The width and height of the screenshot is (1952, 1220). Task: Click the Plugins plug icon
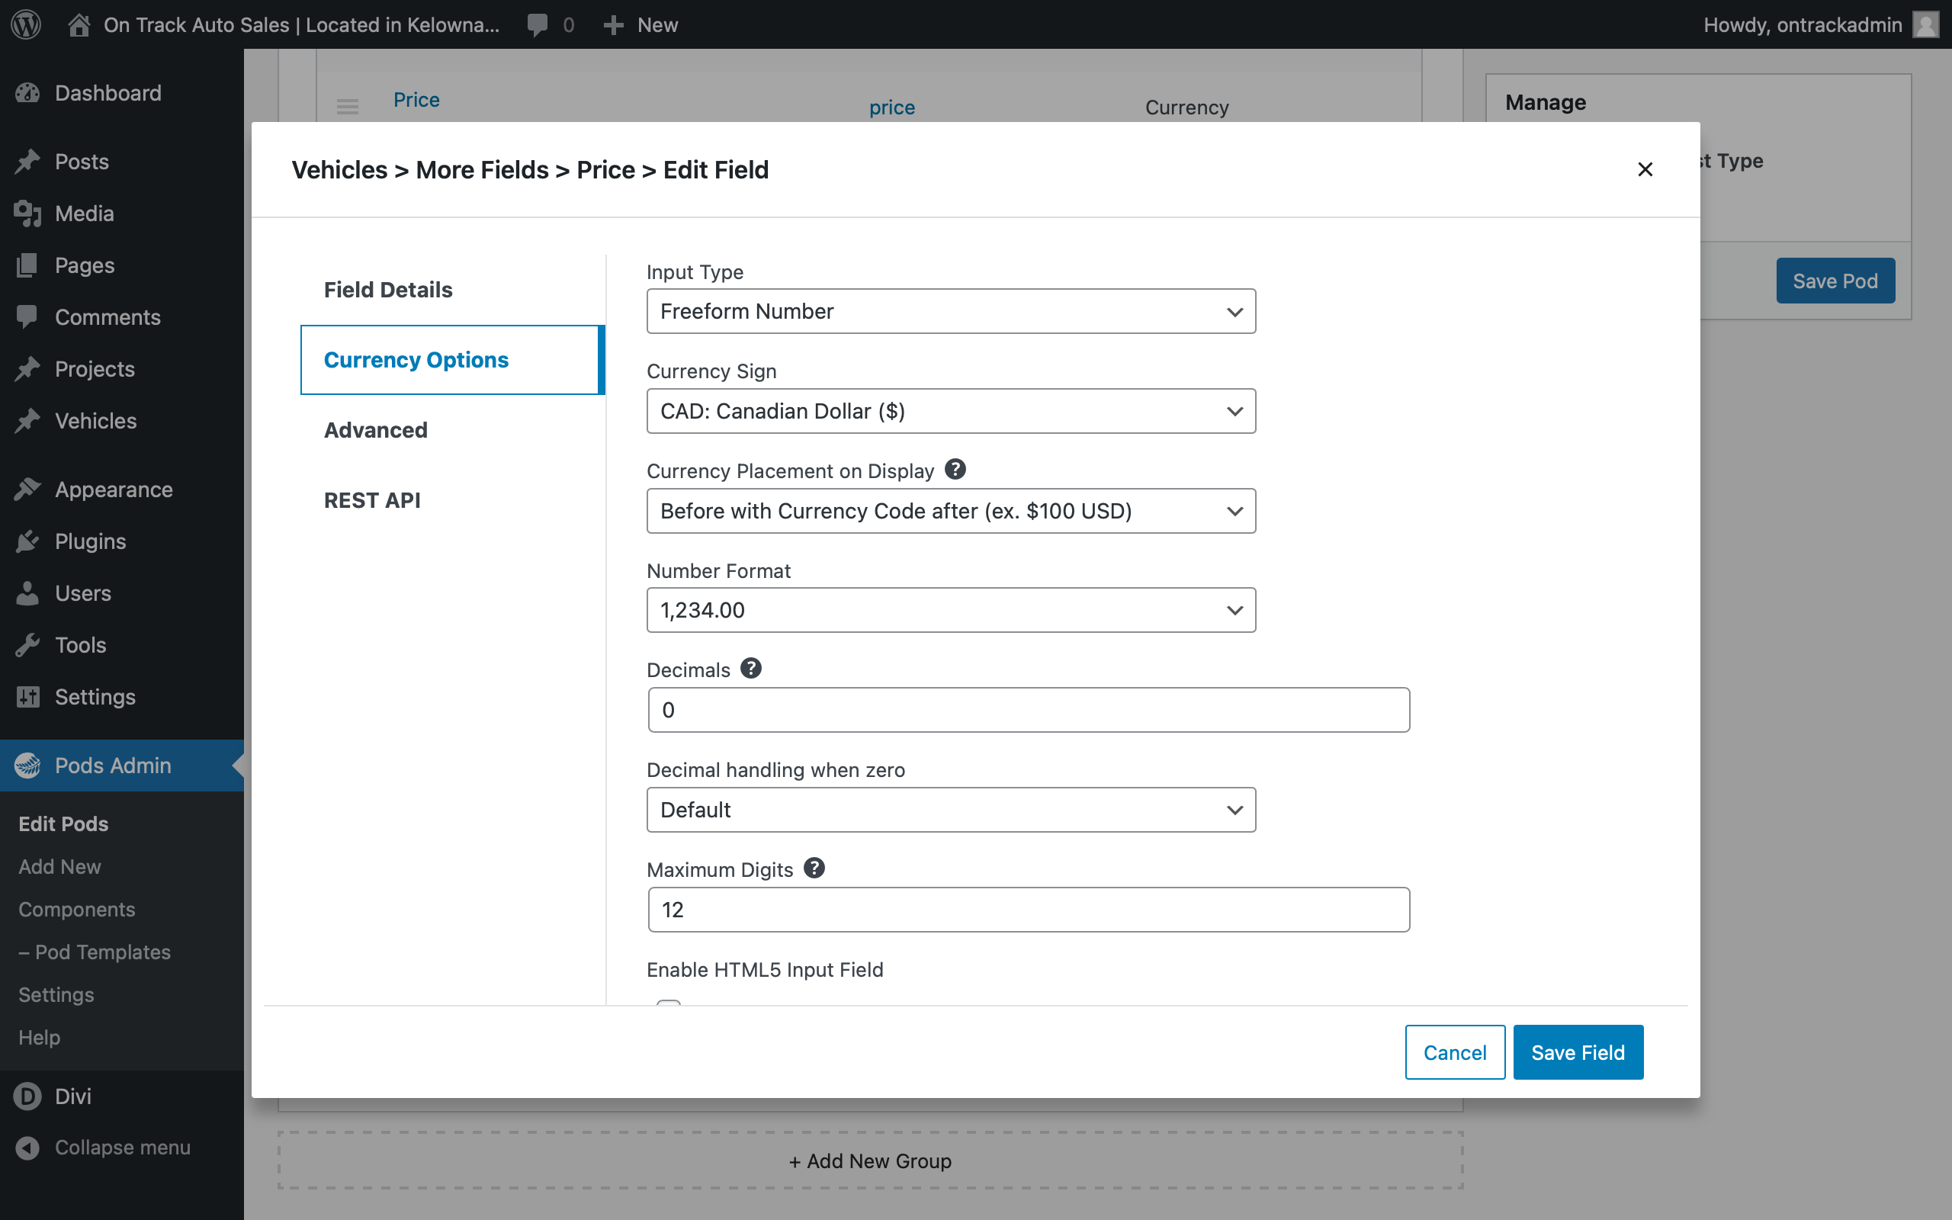(27, 541)
